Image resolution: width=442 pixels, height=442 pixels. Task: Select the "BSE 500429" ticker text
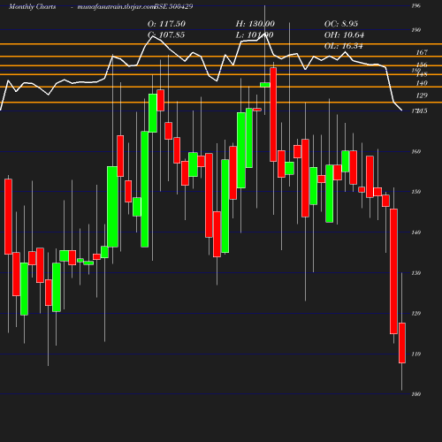click(173, 6)
